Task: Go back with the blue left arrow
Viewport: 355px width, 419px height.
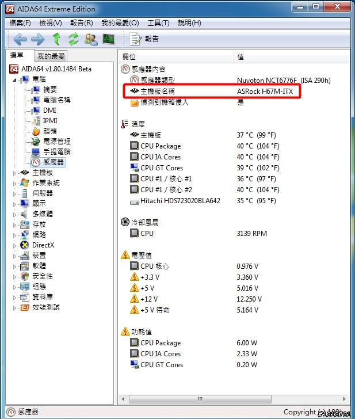Action: tap(20, 40)
